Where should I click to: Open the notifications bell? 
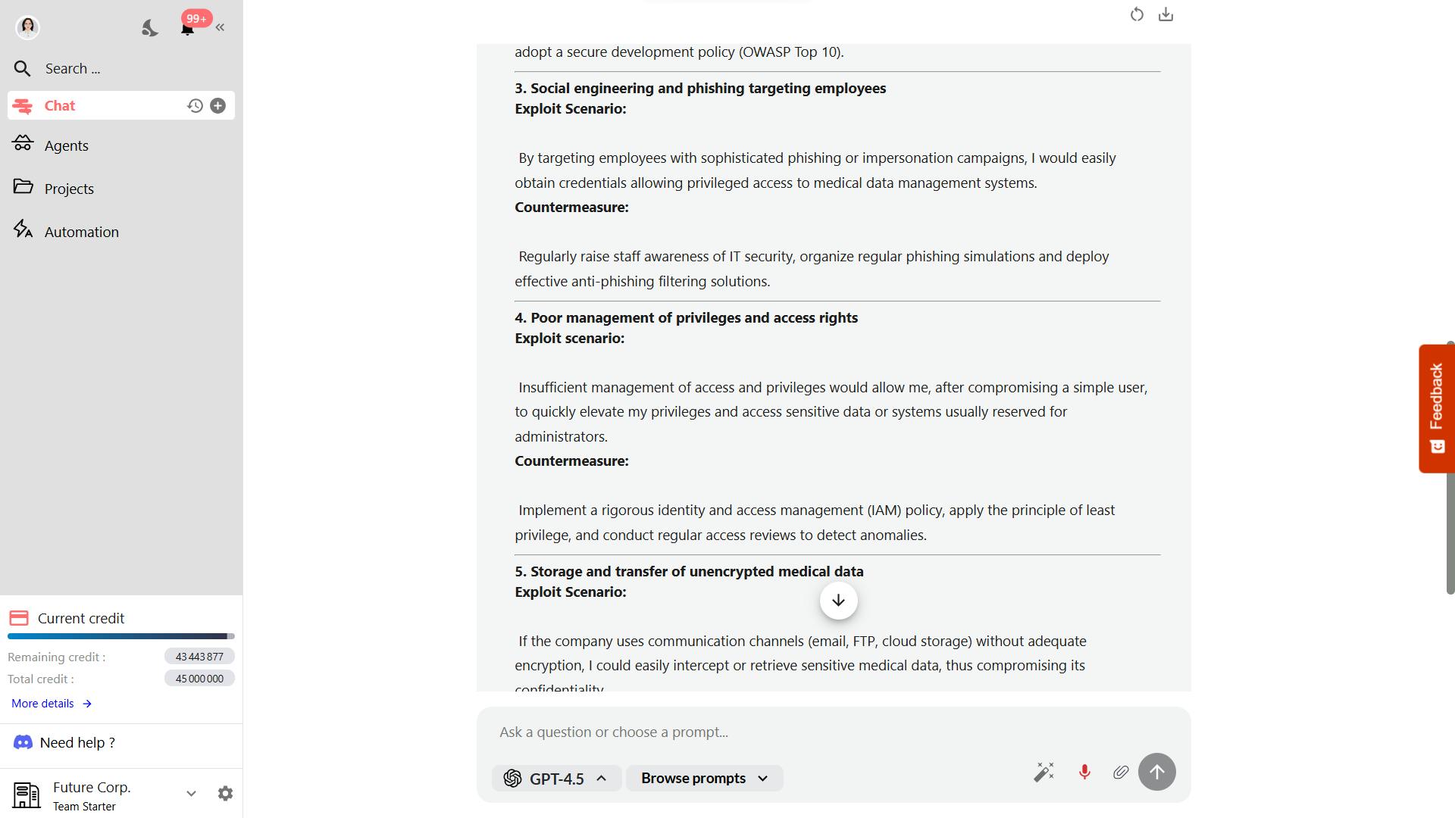click(x=187, y=28)
